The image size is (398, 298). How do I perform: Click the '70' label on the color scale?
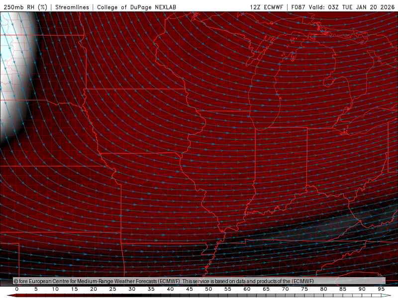[285, 289]
